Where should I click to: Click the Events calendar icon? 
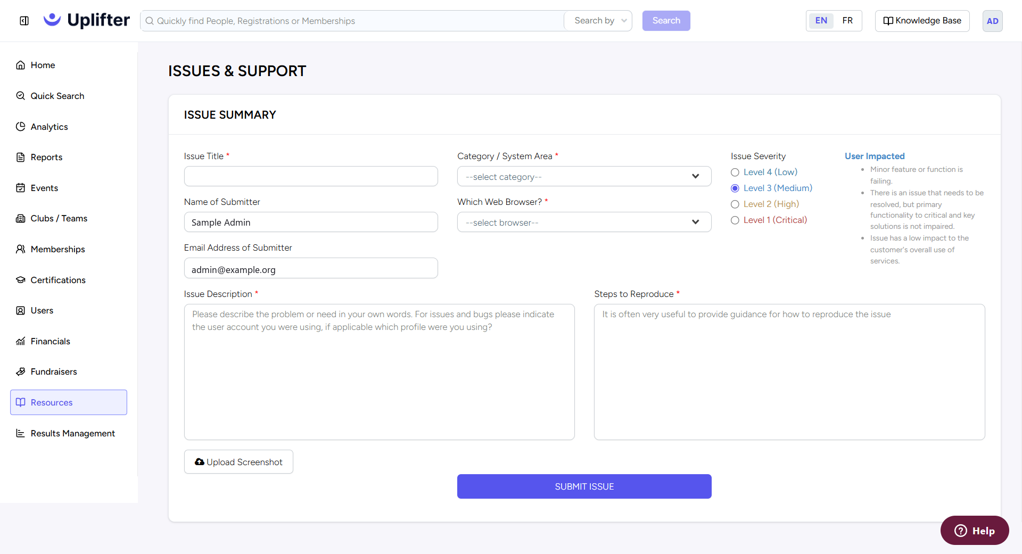(21, 188)
